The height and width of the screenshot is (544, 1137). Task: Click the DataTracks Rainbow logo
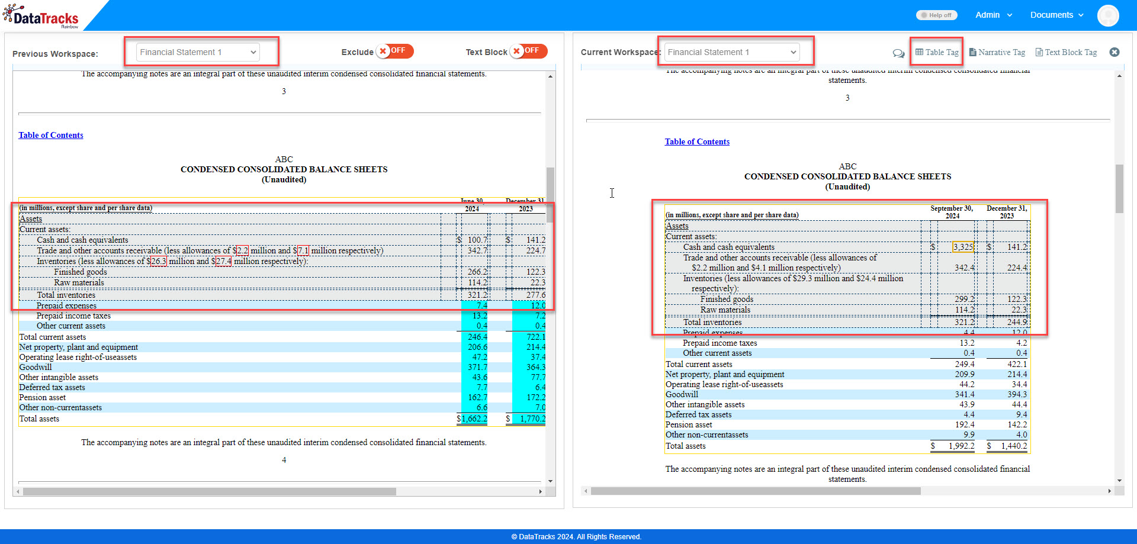point(40,16)
